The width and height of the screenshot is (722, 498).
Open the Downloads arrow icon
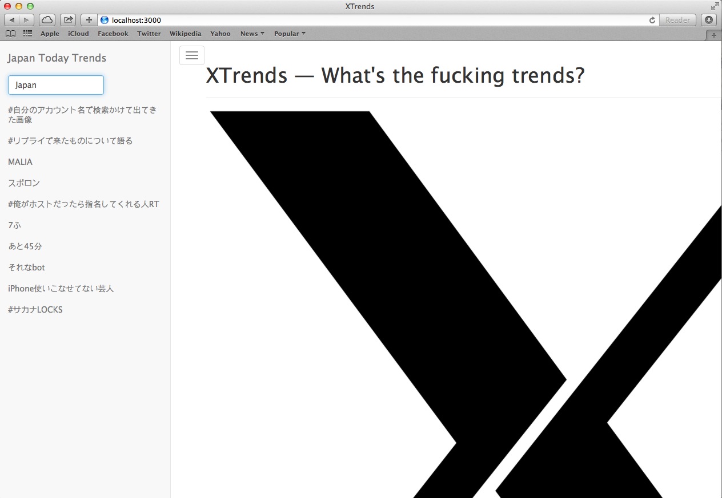[x=709, y=20]
